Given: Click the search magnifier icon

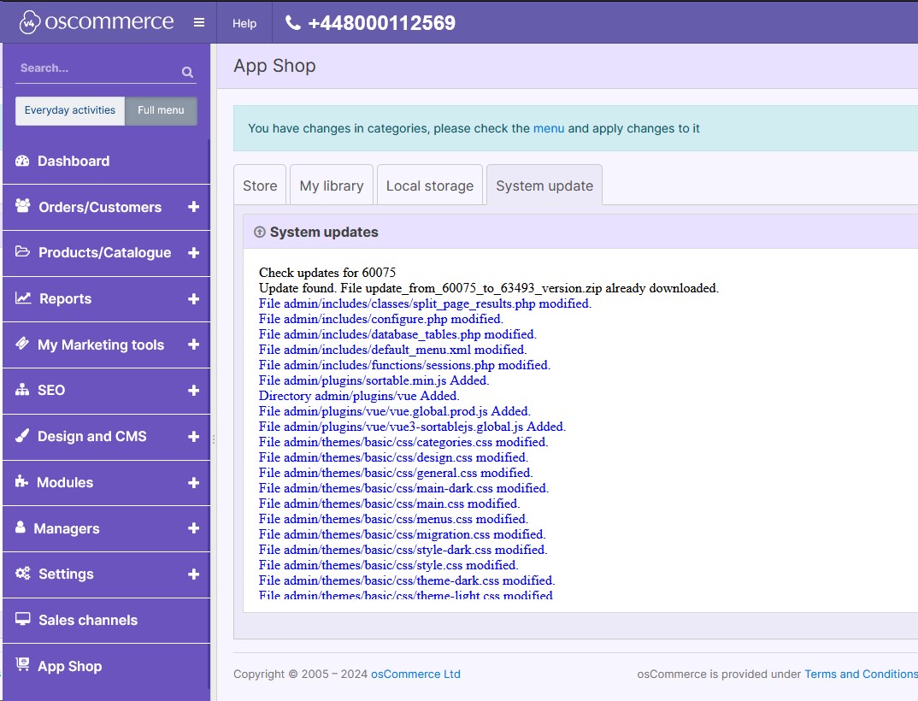Looking at the screenshot, I should (187, 72).
